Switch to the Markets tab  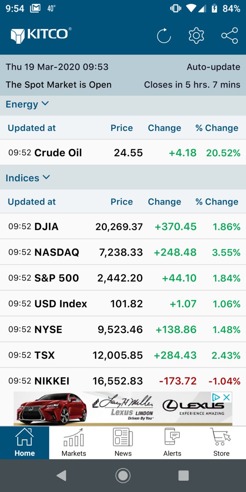point(74,443)
